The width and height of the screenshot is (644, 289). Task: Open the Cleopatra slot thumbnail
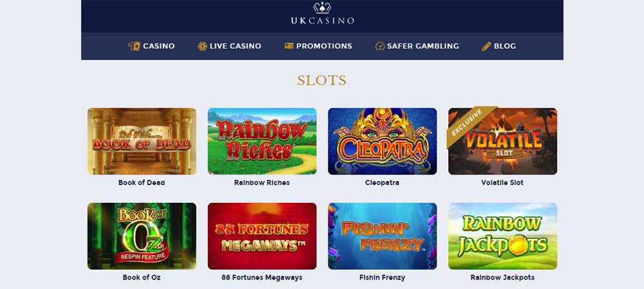pyautogui.click(x=383, y=141)
